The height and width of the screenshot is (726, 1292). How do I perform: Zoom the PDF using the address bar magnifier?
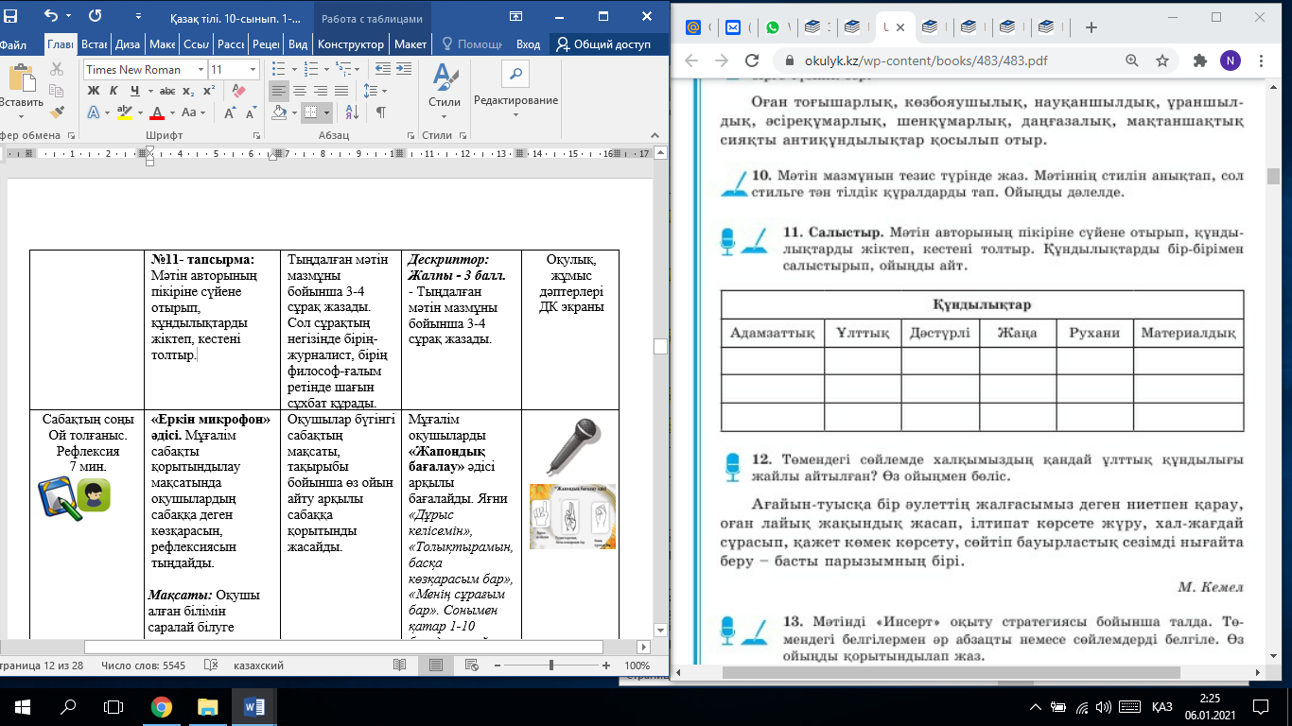[1132, 60]
